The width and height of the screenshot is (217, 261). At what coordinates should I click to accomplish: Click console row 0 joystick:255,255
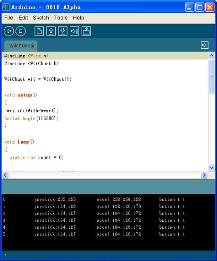click(55, 200)
